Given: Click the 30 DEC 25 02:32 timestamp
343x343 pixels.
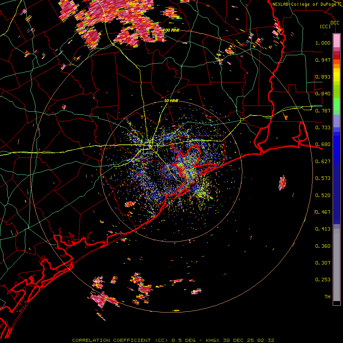Looking at the screenshot, I should pos(249,340).
